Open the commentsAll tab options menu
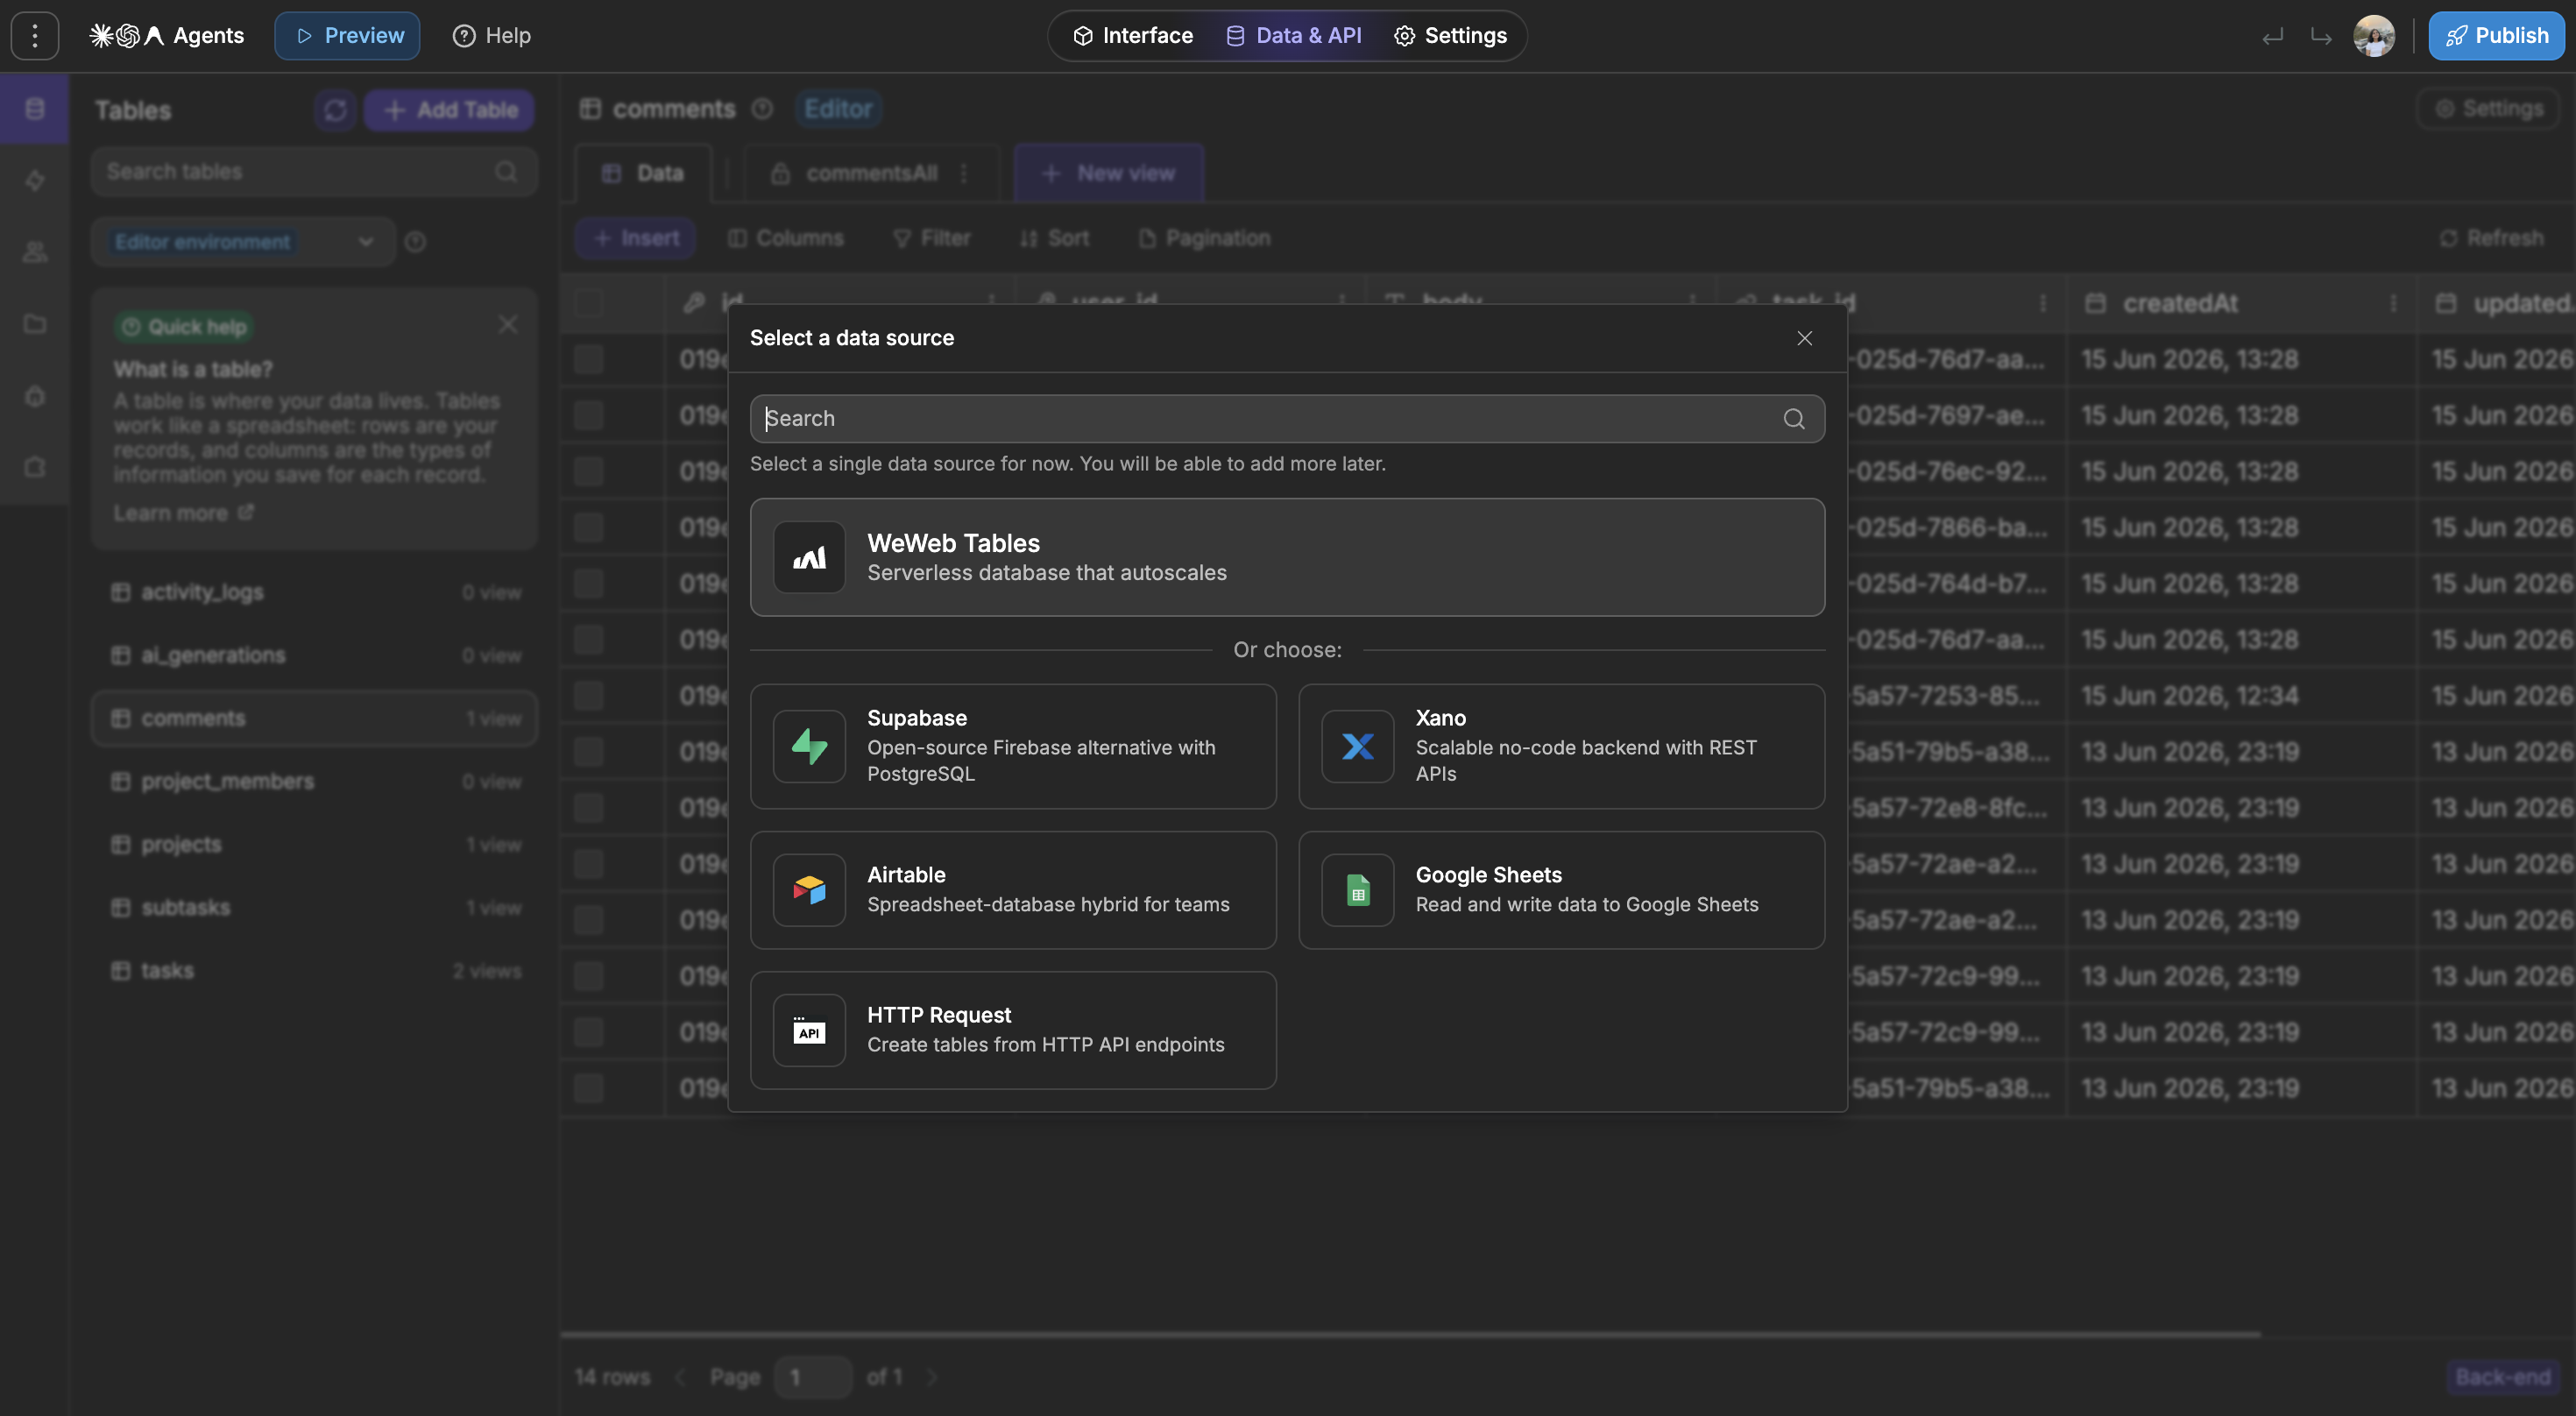2576x1416 pixels. [964, 173]
